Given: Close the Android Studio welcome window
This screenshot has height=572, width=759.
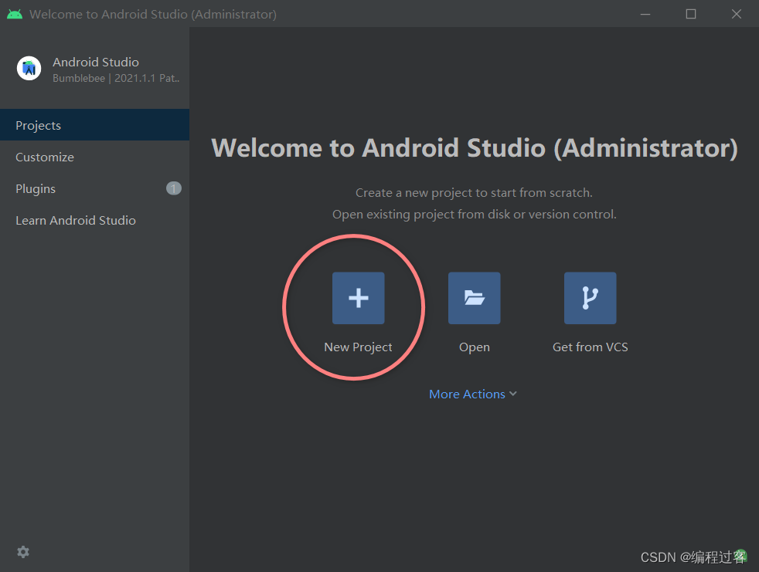Looking at the screenshot, I should pos(737,14).
